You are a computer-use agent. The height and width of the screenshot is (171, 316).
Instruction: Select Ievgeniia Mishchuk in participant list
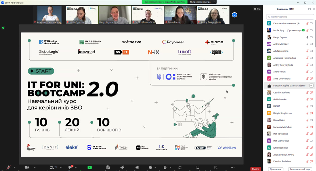tap(289, 127)
